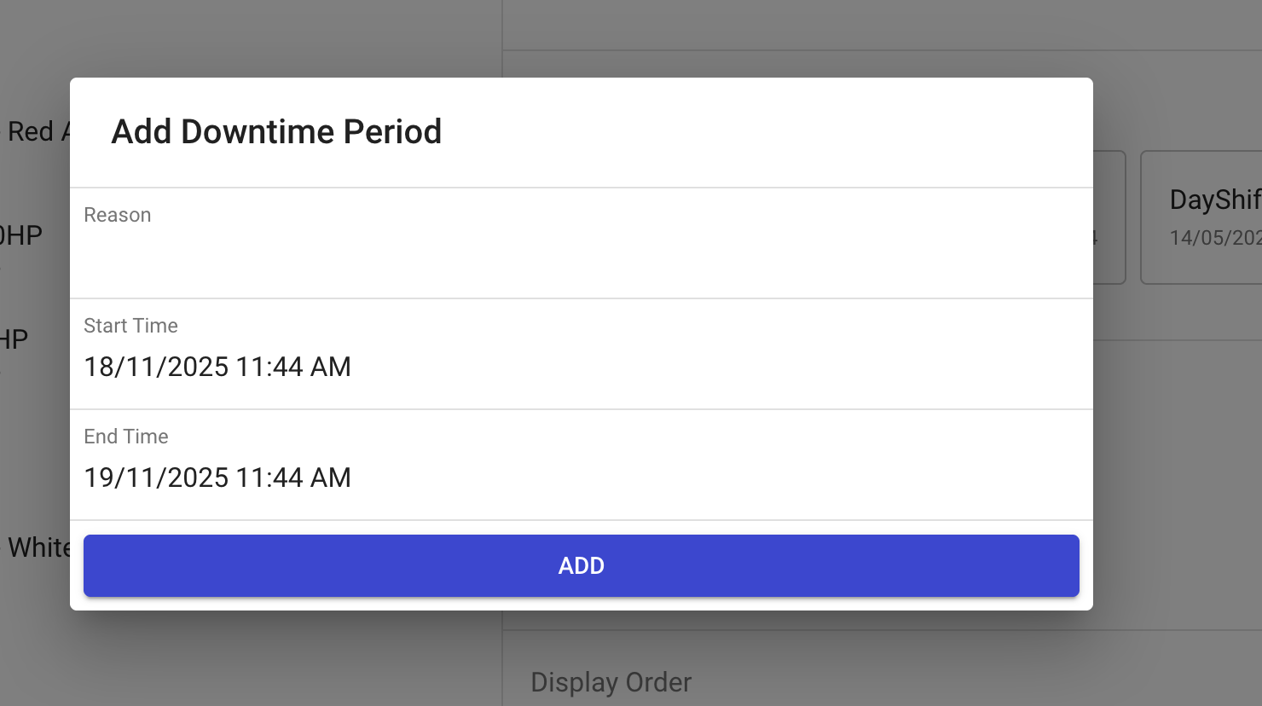Click the Red item in the background list

click(31, 131)
